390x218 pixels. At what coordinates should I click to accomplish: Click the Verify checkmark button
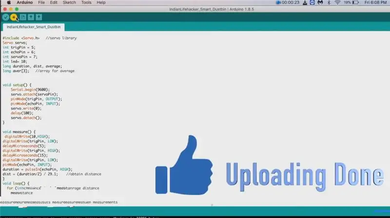[6, 17]
